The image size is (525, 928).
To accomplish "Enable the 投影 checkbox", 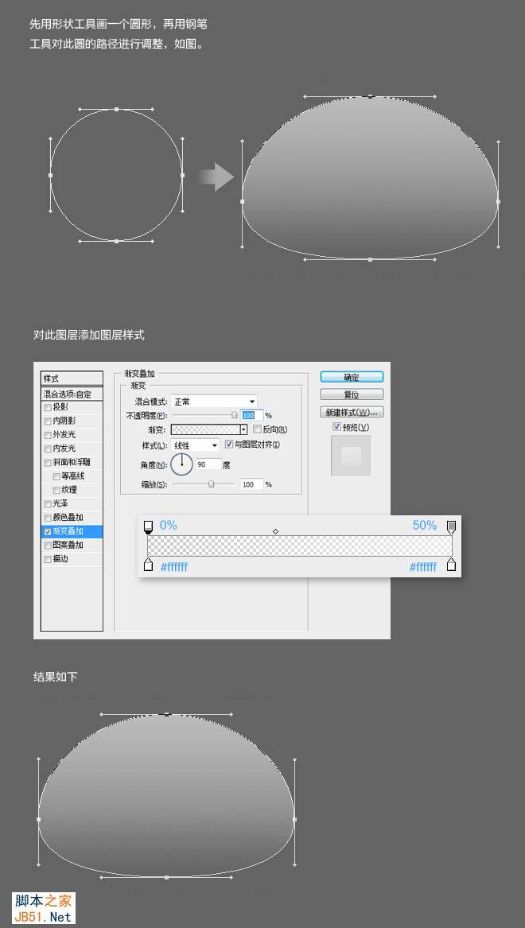I will coord(48,407).
